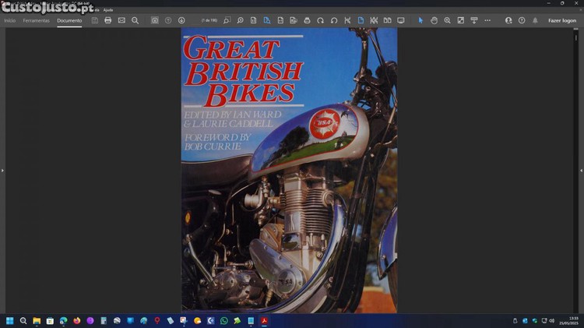Expand the left navigation pane
This screenshot has height=328, width=584.
point(2,170)
